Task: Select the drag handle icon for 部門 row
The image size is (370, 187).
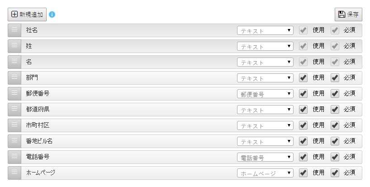Action: 14,78
